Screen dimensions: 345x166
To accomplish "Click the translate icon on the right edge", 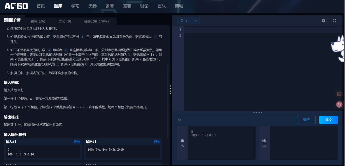I will pyautogui.click(x=339, y=104).
